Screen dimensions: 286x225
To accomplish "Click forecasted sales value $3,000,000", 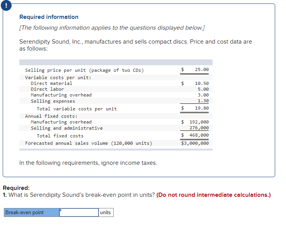I will 195,143.
